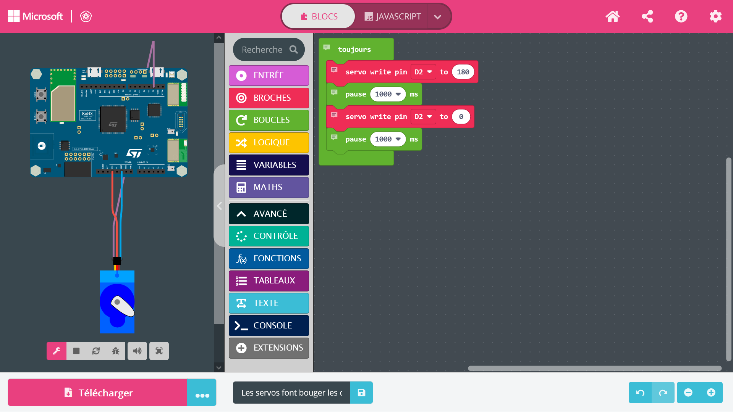Save the project with disk icon
Screen dimensions: 733x412
tap(361, 393)
